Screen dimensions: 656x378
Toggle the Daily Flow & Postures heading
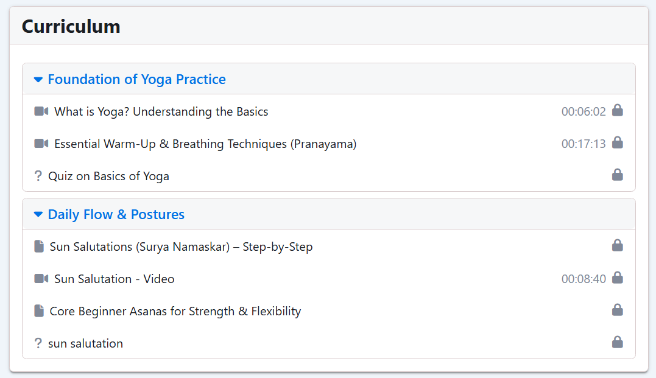coord(116,214)
